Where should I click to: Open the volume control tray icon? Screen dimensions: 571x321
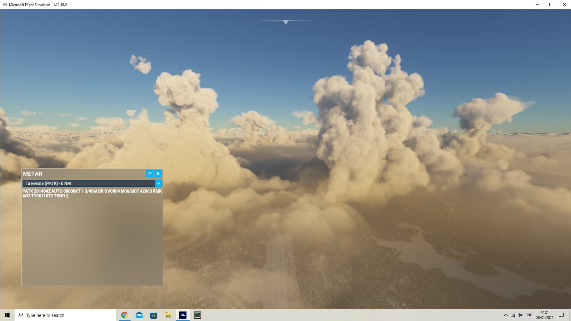click(x=520, y=315)
